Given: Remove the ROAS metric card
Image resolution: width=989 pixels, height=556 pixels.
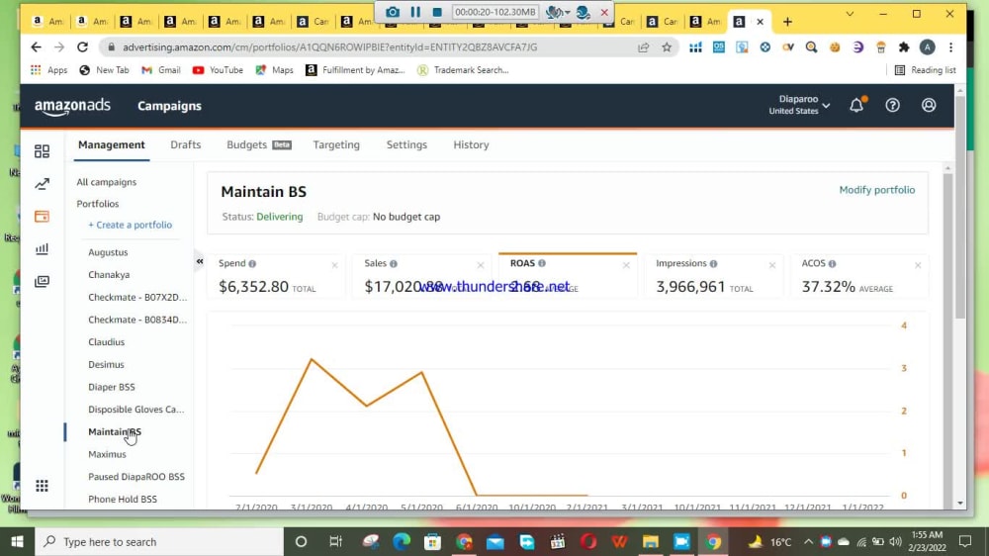Looking at the screenshot, I should coord(626,265).
